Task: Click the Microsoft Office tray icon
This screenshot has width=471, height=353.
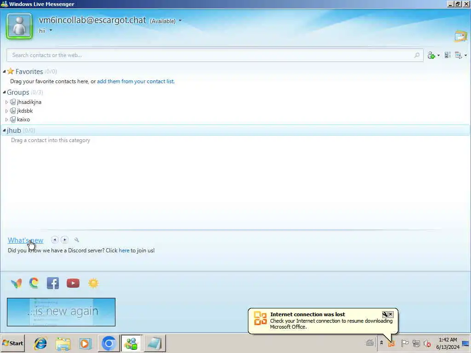Action: (391, 343)
